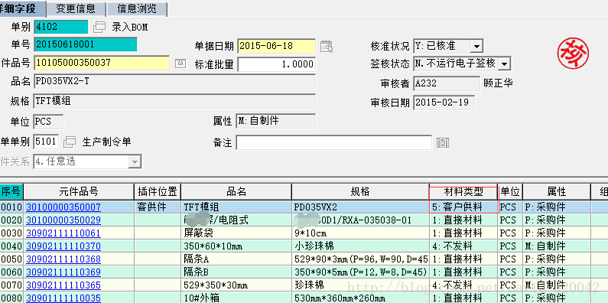
Task: Expand the 件关系 任意选 dropdown arrow
Action: coord(135,161)
